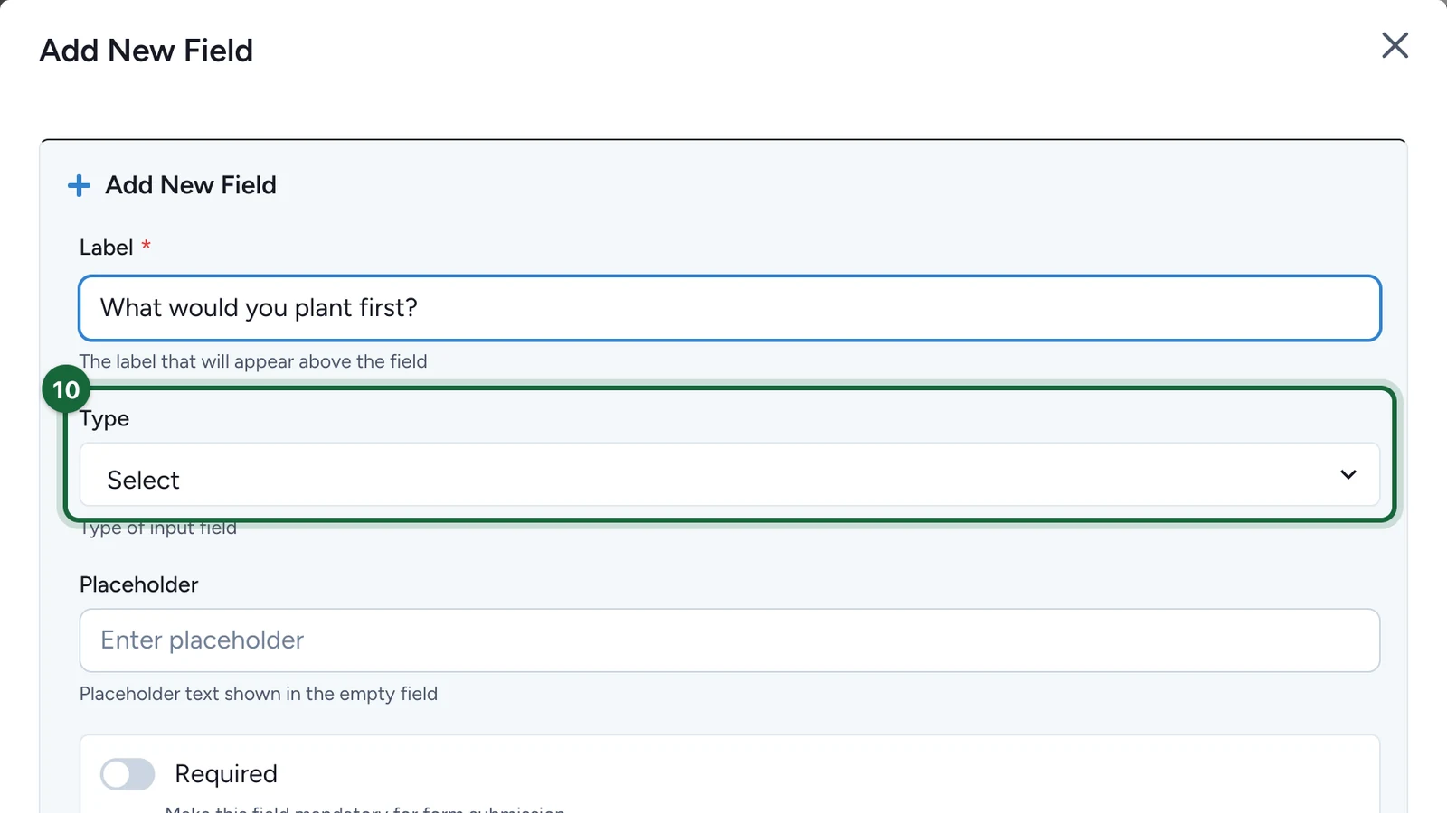1447x813 pixels.
Task: Open the Type dropdown showing Select
Action: tap(730, 474)
